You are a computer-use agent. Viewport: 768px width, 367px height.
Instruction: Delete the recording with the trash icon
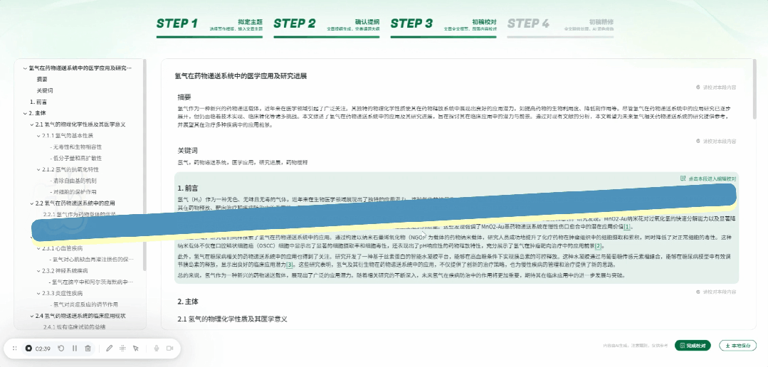pos(88,349)
